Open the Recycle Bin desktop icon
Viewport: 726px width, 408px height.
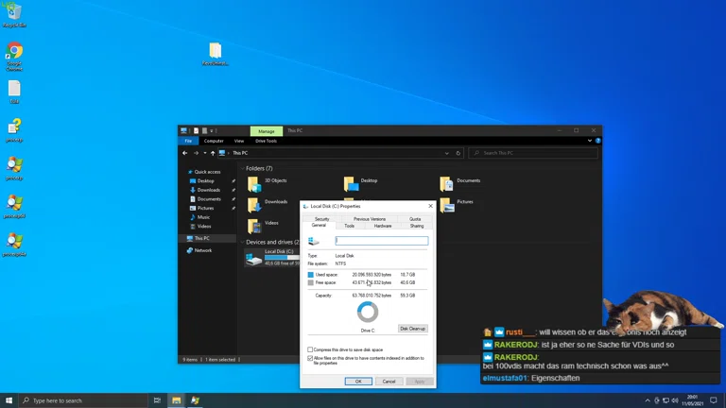pos(14,14)
